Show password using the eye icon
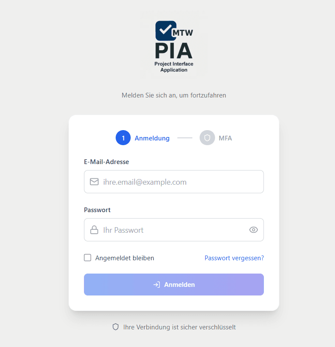This screenshot has height=347, width=335. point(254,230)
